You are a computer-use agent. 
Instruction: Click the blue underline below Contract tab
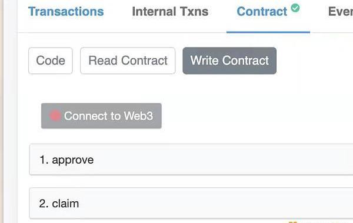[268, 32]
